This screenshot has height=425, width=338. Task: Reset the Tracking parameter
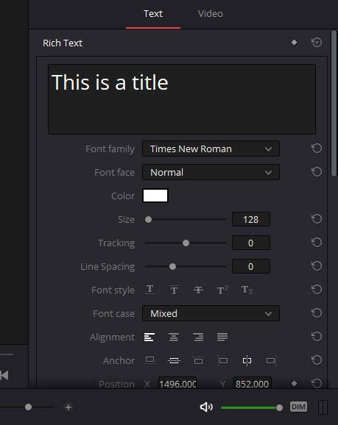point(317,243)
